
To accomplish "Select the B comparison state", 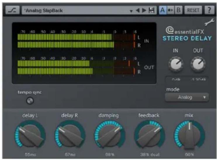I will pyautogui.click(x=178, y=10).
